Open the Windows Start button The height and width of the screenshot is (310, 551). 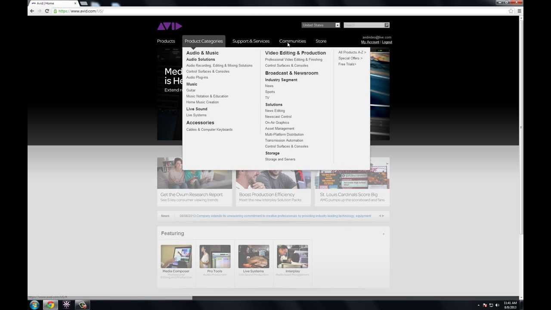point(34,305)
